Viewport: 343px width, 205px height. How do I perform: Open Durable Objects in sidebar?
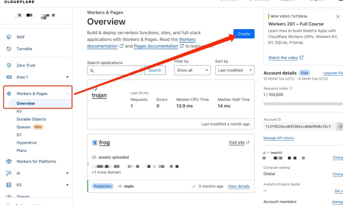coord(31,119)
